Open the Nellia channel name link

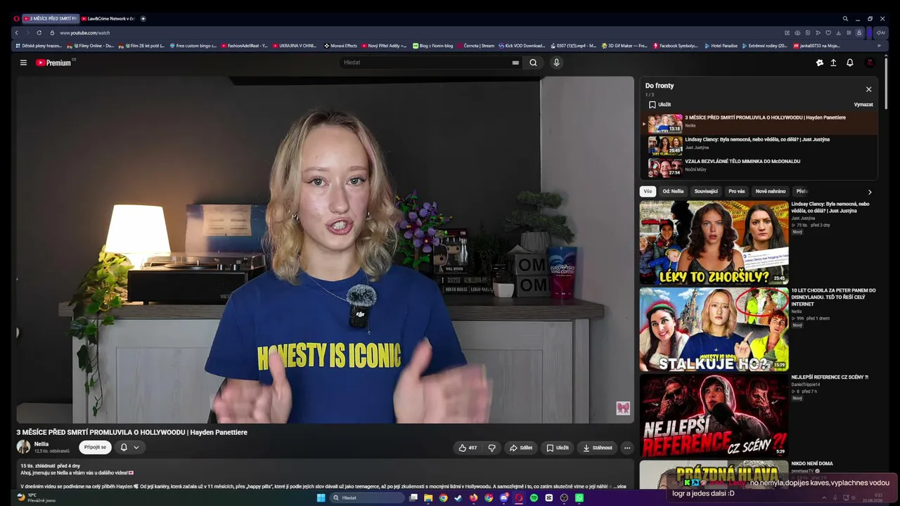[41, 444]
